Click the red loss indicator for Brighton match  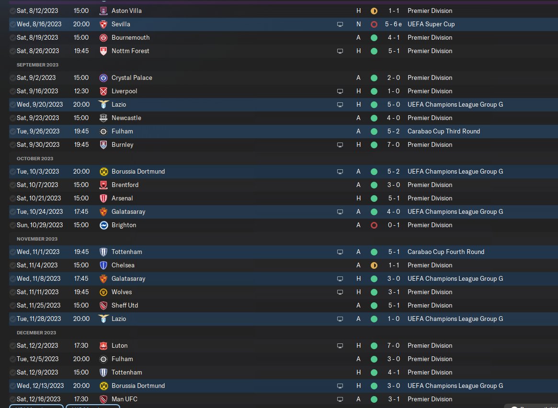(x=374, y=225)
